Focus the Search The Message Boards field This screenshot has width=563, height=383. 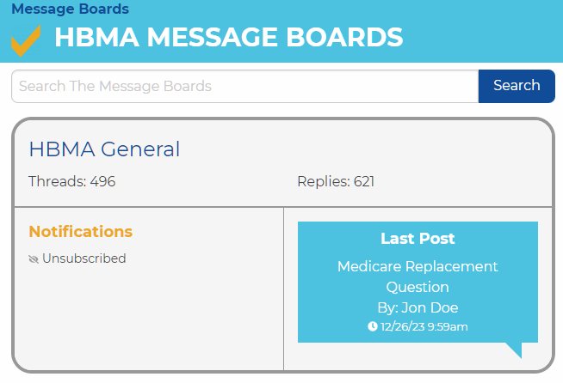coord(245,86)
